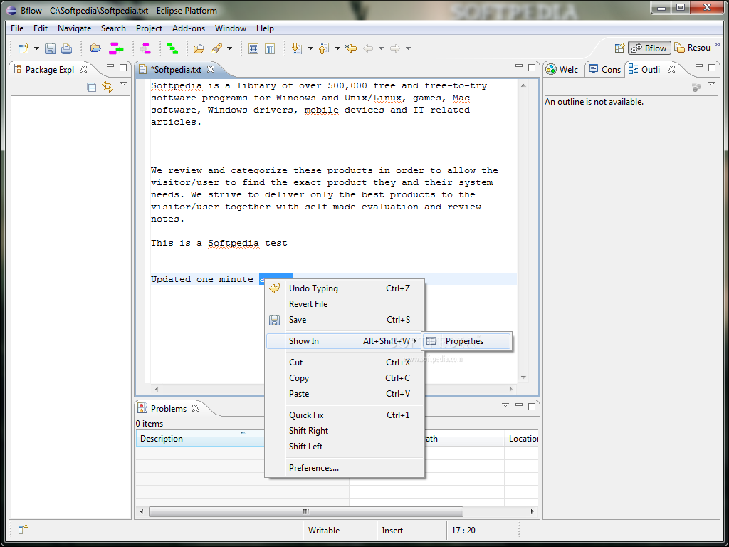Select Revert File in context menu
This screenshot has width=729, height=547.
345,303
